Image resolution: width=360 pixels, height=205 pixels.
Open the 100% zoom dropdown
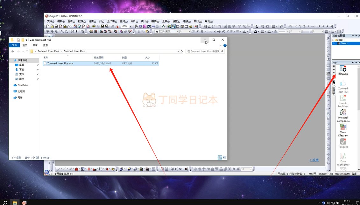tap(131, 26)
